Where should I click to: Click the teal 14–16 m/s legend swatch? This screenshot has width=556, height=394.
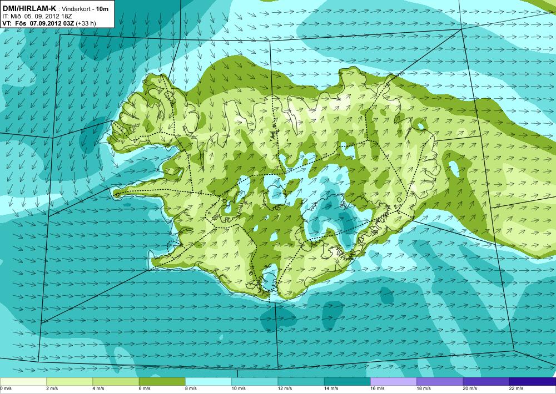pyautogui.click(x=348, y=381)
